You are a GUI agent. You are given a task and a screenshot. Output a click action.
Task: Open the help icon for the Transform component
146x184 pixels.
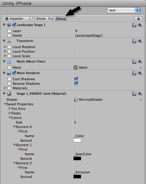pos(134,41)
